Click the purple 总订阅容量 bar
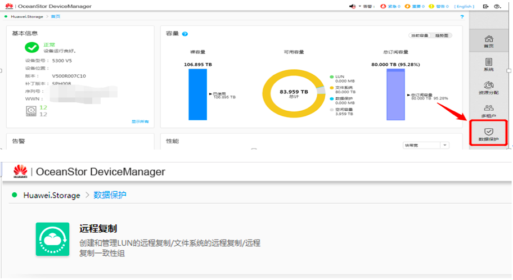 [395, 94]
